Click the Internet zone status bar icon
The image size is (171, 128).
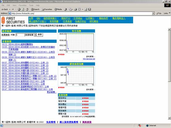tap(147, 126)
